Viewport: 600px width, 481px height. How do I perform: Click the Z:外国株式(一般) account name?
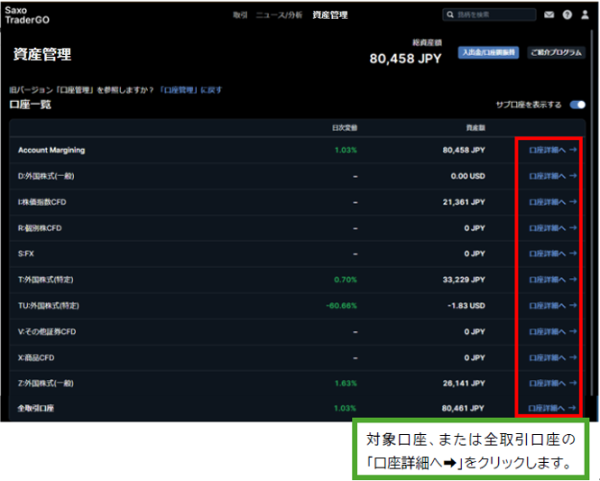(45, 383)
